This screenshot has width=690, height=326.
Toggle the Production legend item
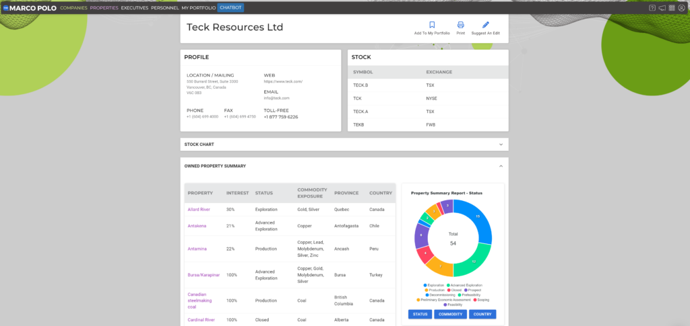(435, 290)
